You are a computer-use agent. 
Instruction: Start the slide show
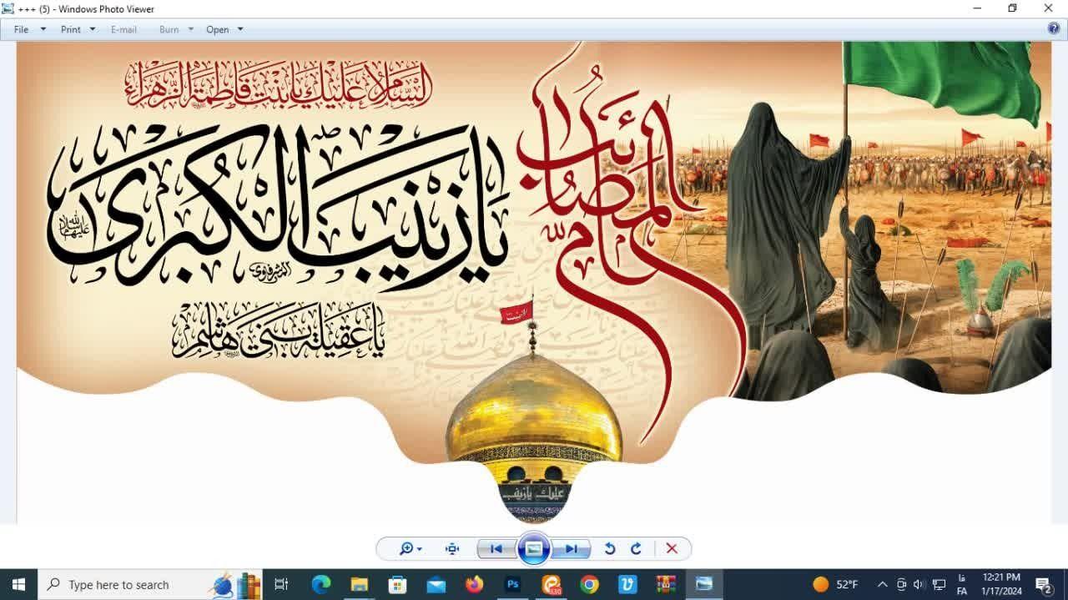(534, 548)
